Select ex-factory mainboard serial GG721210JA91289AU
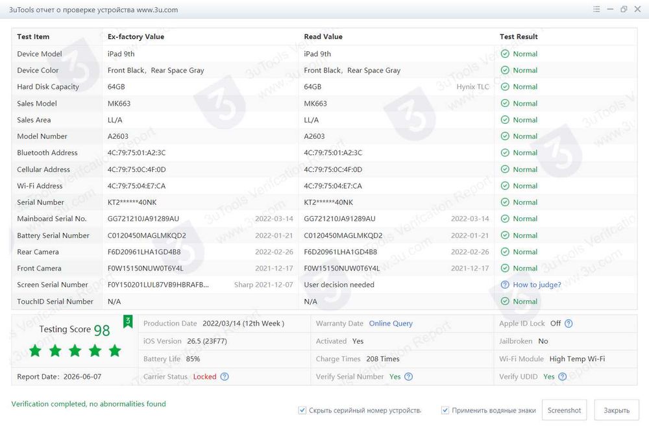Viewport: 649px width, 430px height. click(x=143, y=219)
